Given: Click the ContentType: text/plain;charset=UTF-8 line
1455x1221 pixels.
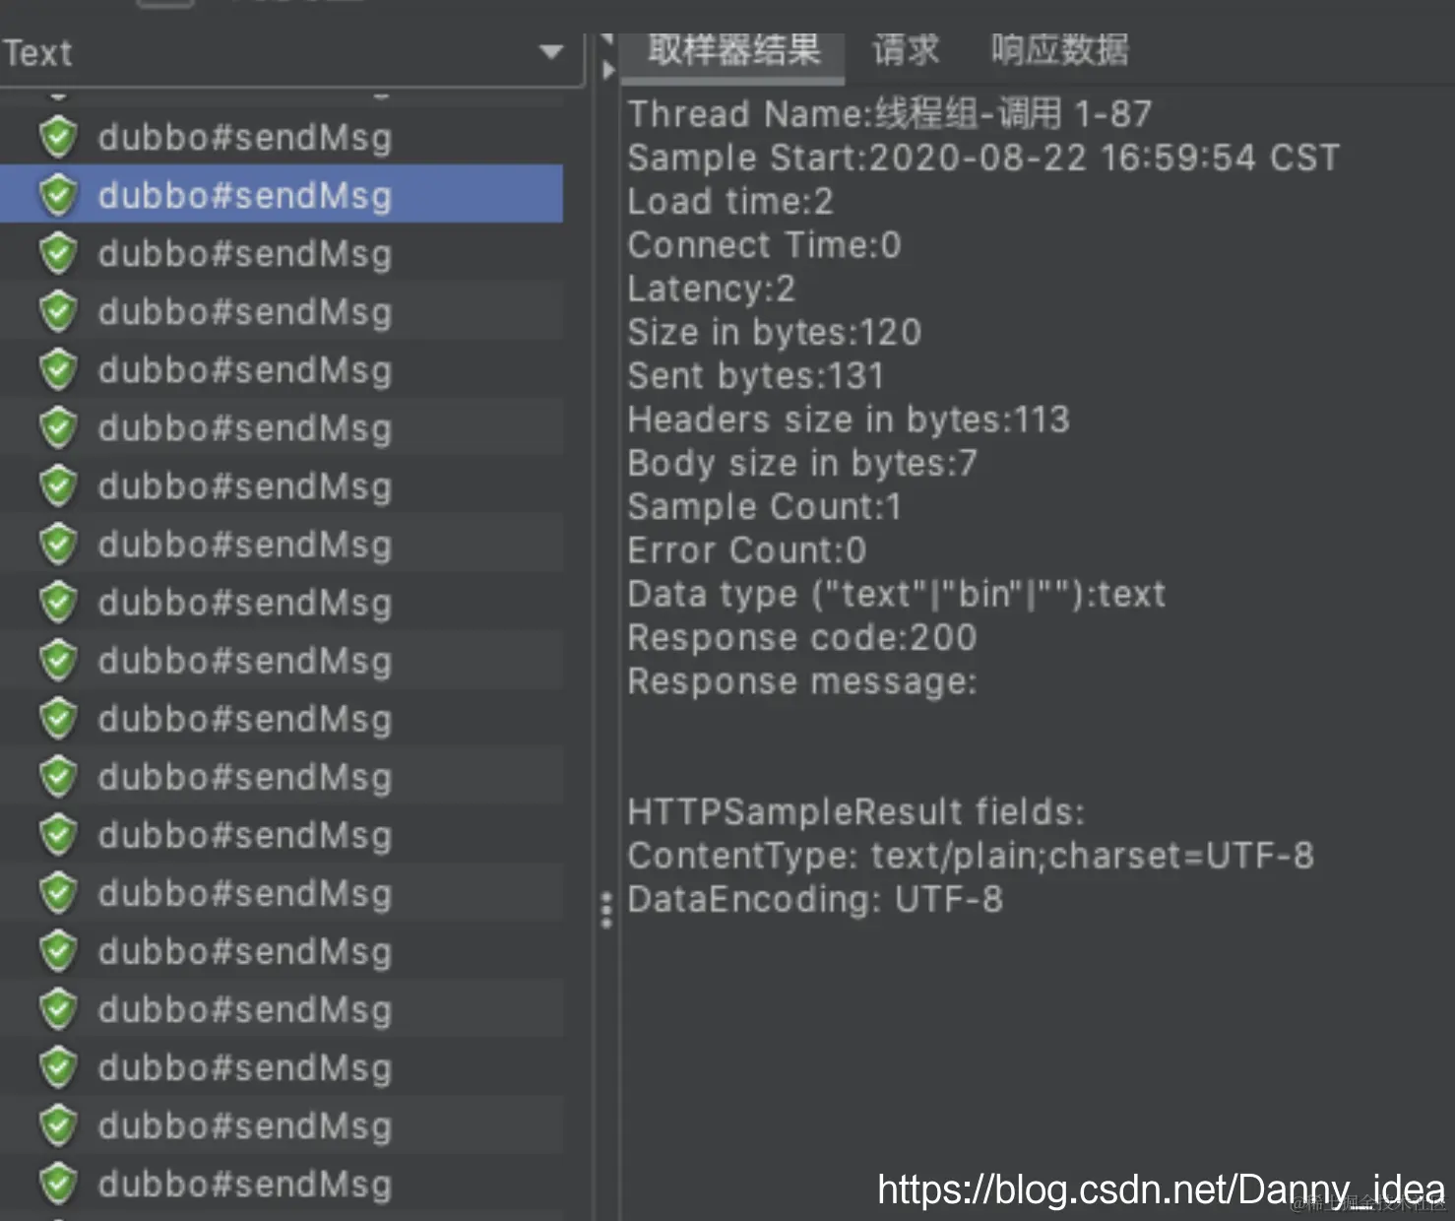Looking at the screenshot, I should click(971, 856).
